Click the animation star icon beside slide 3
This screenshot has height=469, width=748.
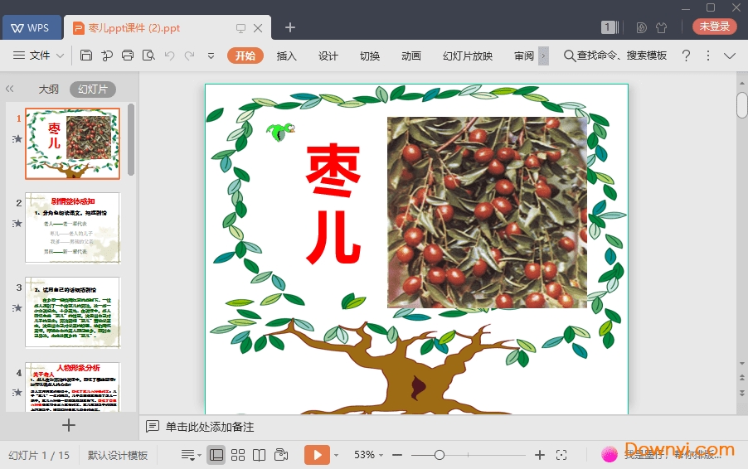point(17,307)
